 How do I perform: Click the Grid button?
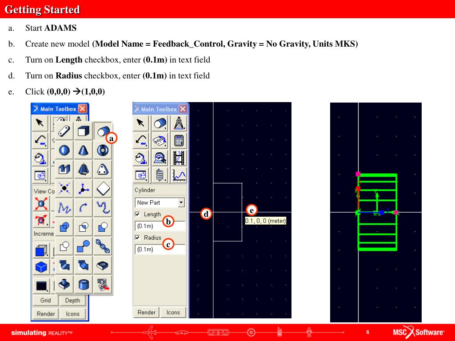[45, 301]
